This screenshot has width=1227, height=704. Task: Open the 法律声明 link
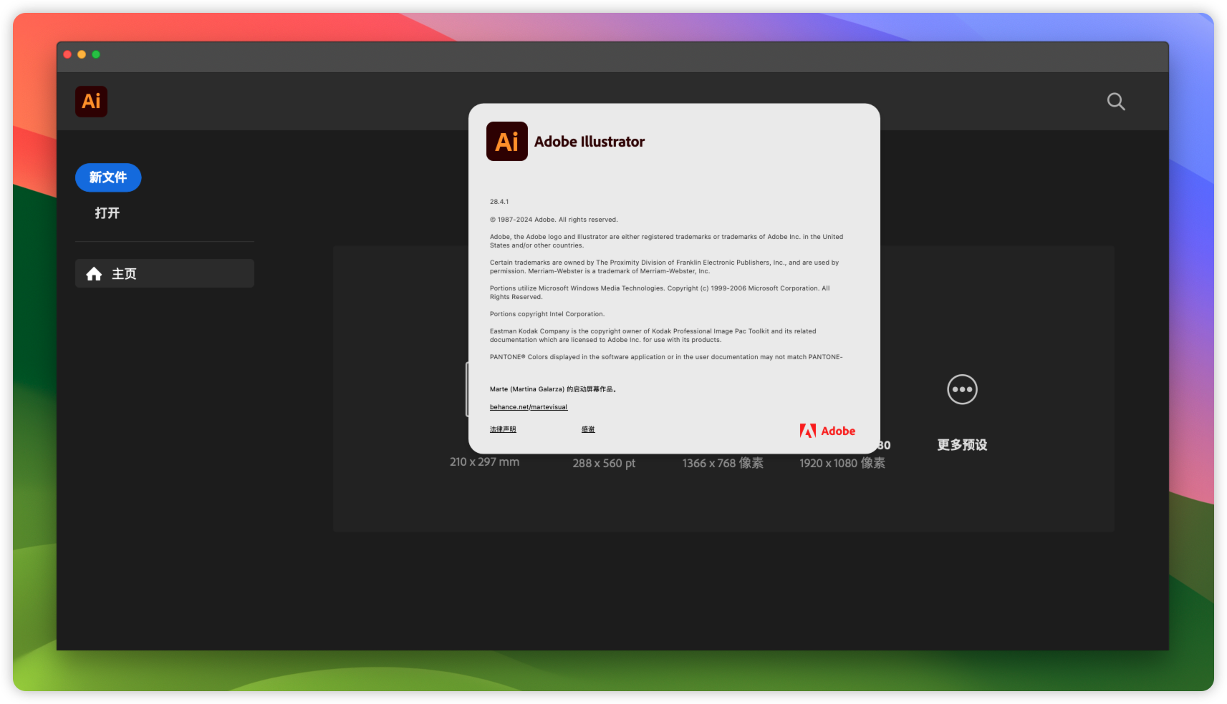tap(503, 429)
